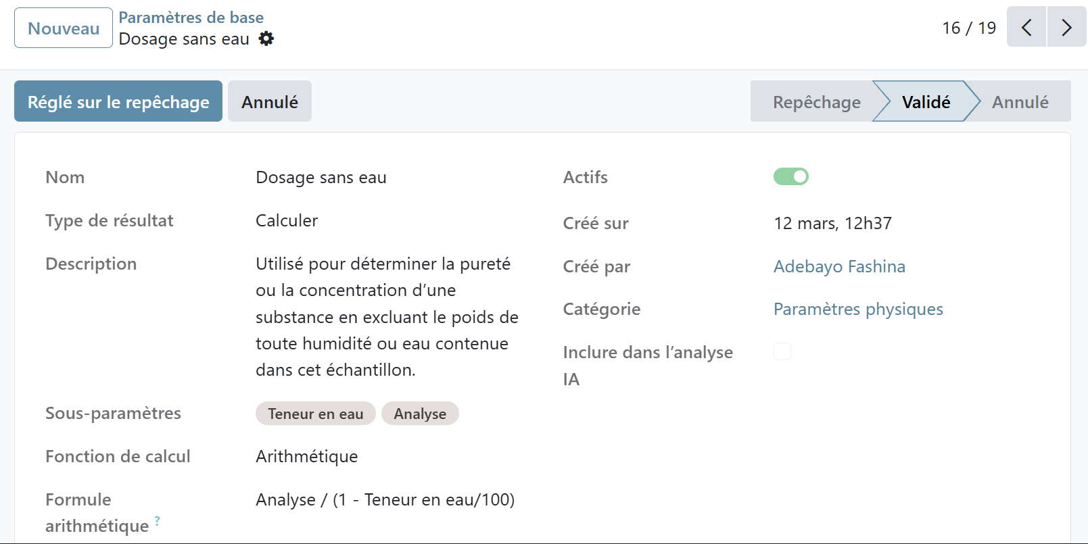Image resolution: width=1088 pixels, height=544 pixels.
Task: Select Repêchage status stage
Action: (x=816, y=102)
